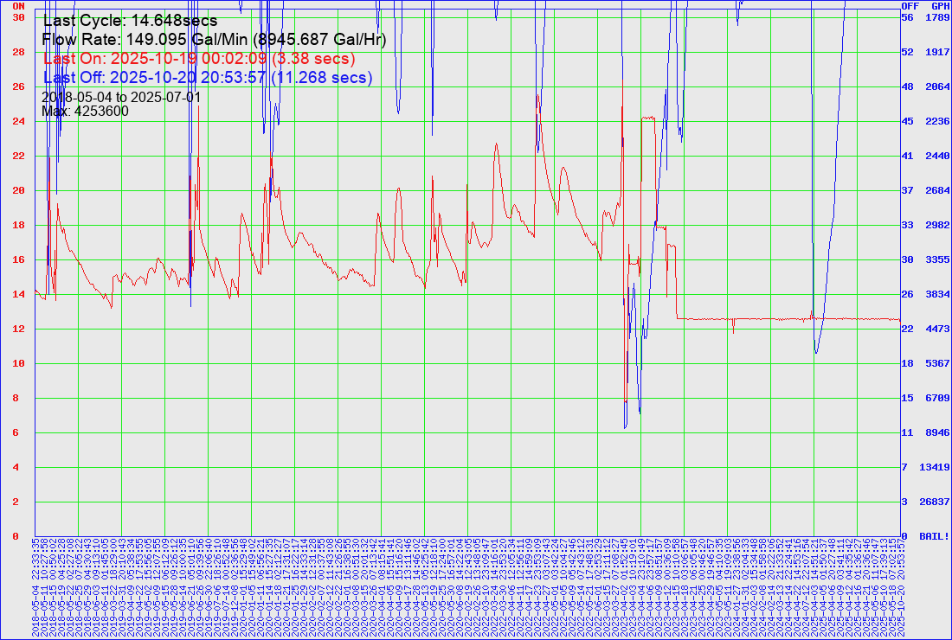Click the GPH column header
Viewport: 952px width, 640px height.
coord(940,5)
